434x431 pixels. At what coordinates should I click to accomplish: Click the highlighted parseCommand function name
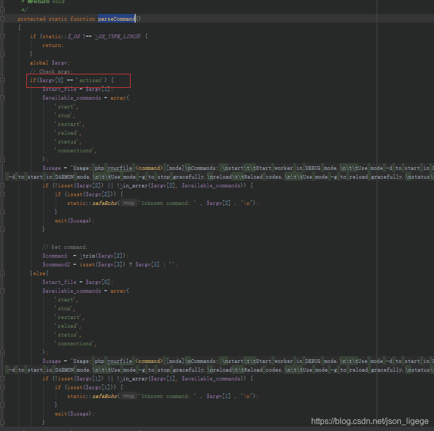coord(117,19)
